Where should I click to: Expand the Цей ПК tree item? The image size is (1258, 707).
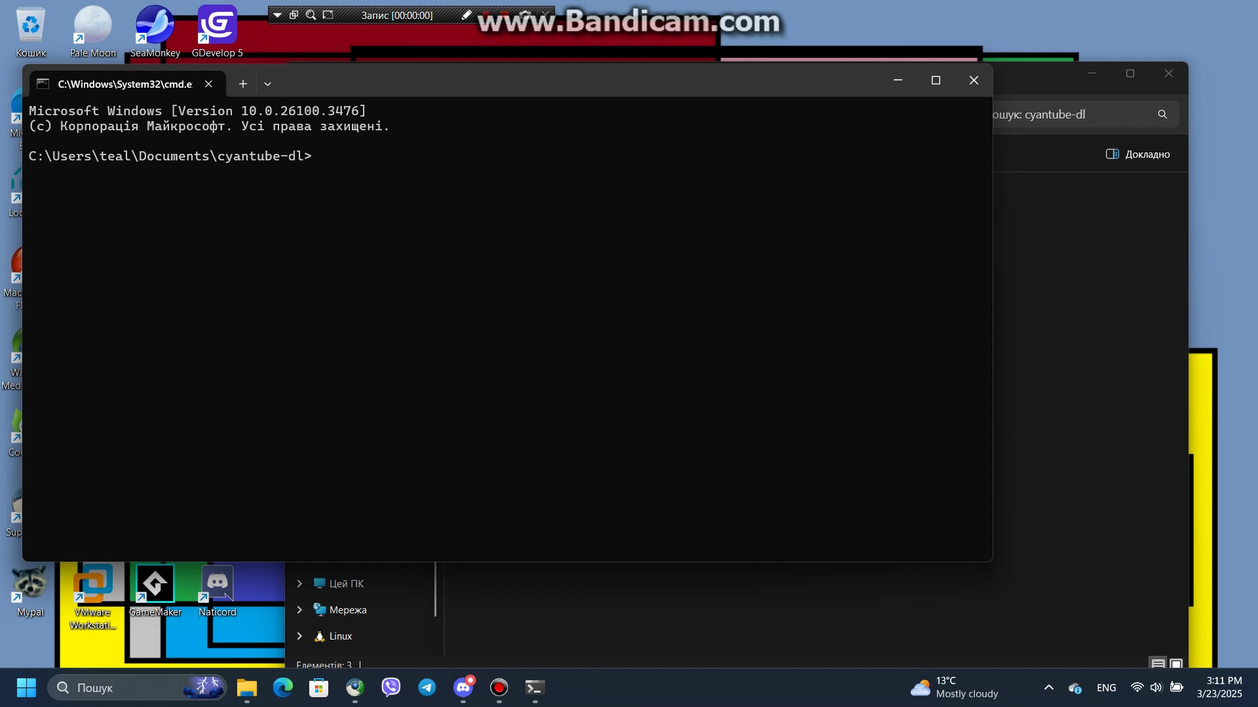coord(299,583)
